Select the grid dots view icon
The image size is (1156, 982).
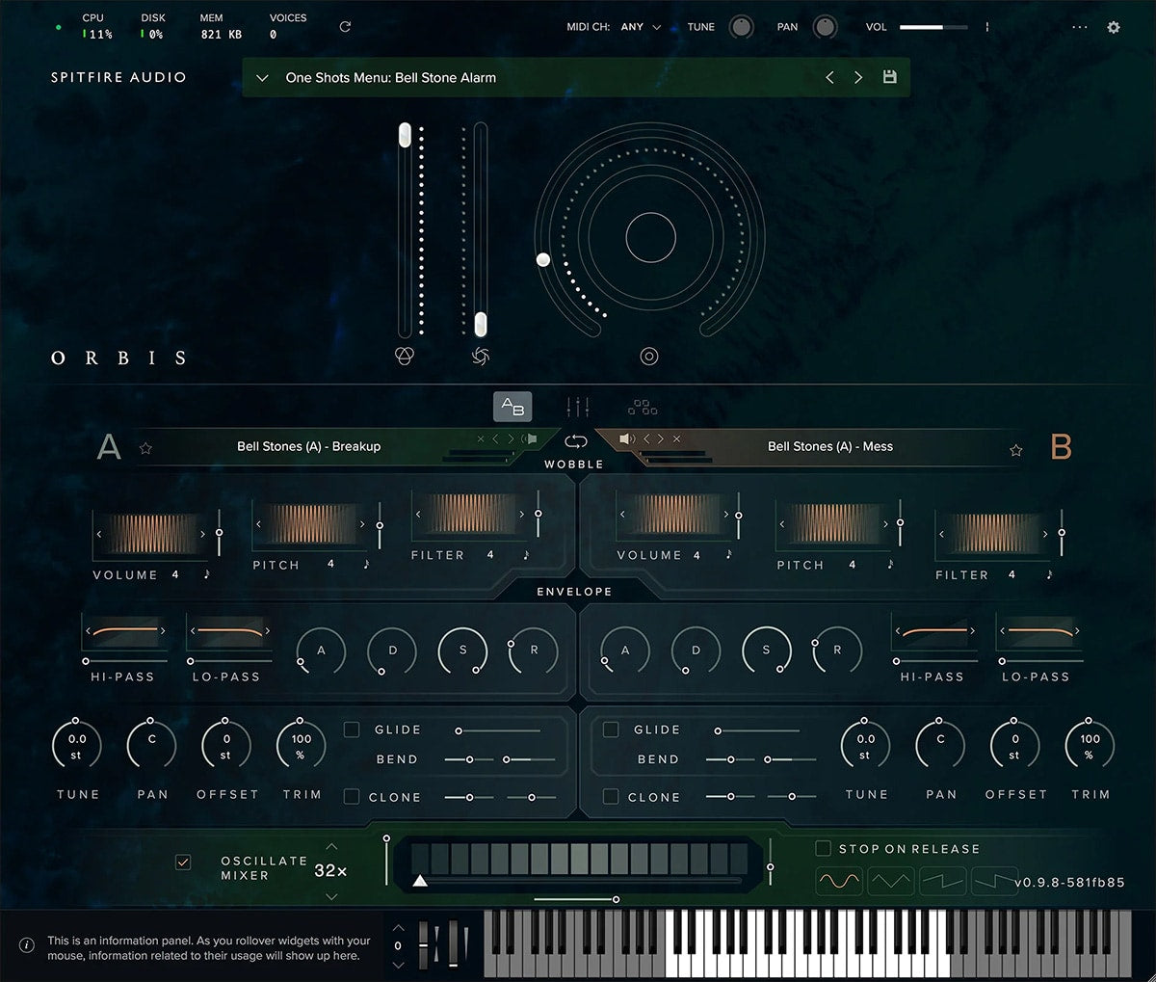642,406
